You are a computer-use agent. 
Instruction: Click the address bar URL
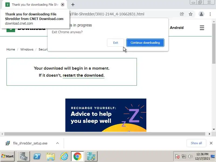[107, 14]
